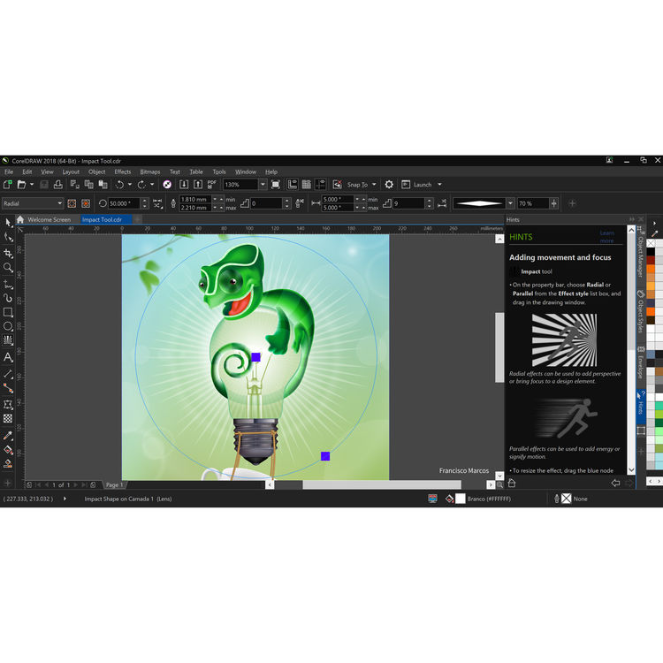Click the orange swatch in the color palette
This screenshot has height=663, width=663.
[x=652, y=271]
